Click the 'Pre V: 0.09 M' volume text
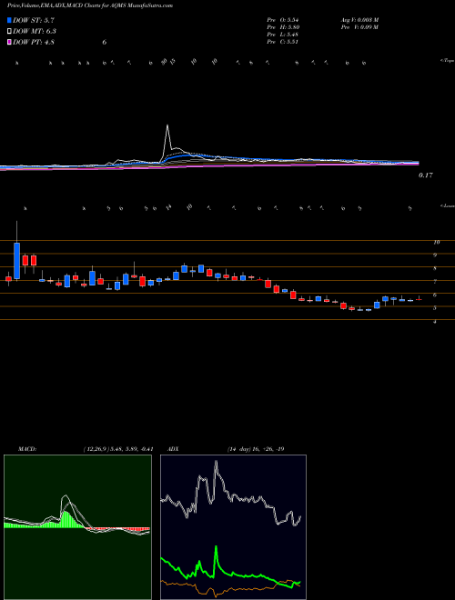455x600 pixels. 359,27
